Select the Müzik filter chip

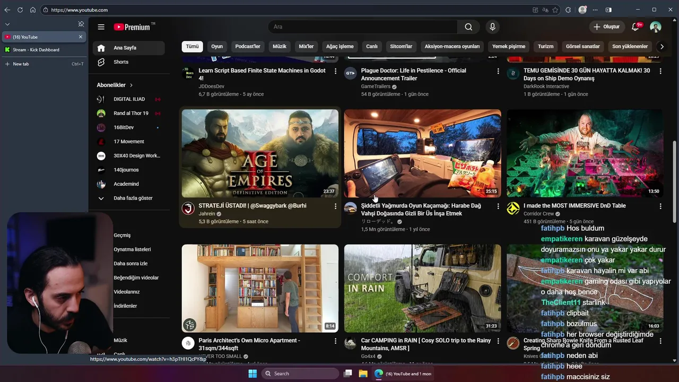pyautogui.click(x=280, y=47)
